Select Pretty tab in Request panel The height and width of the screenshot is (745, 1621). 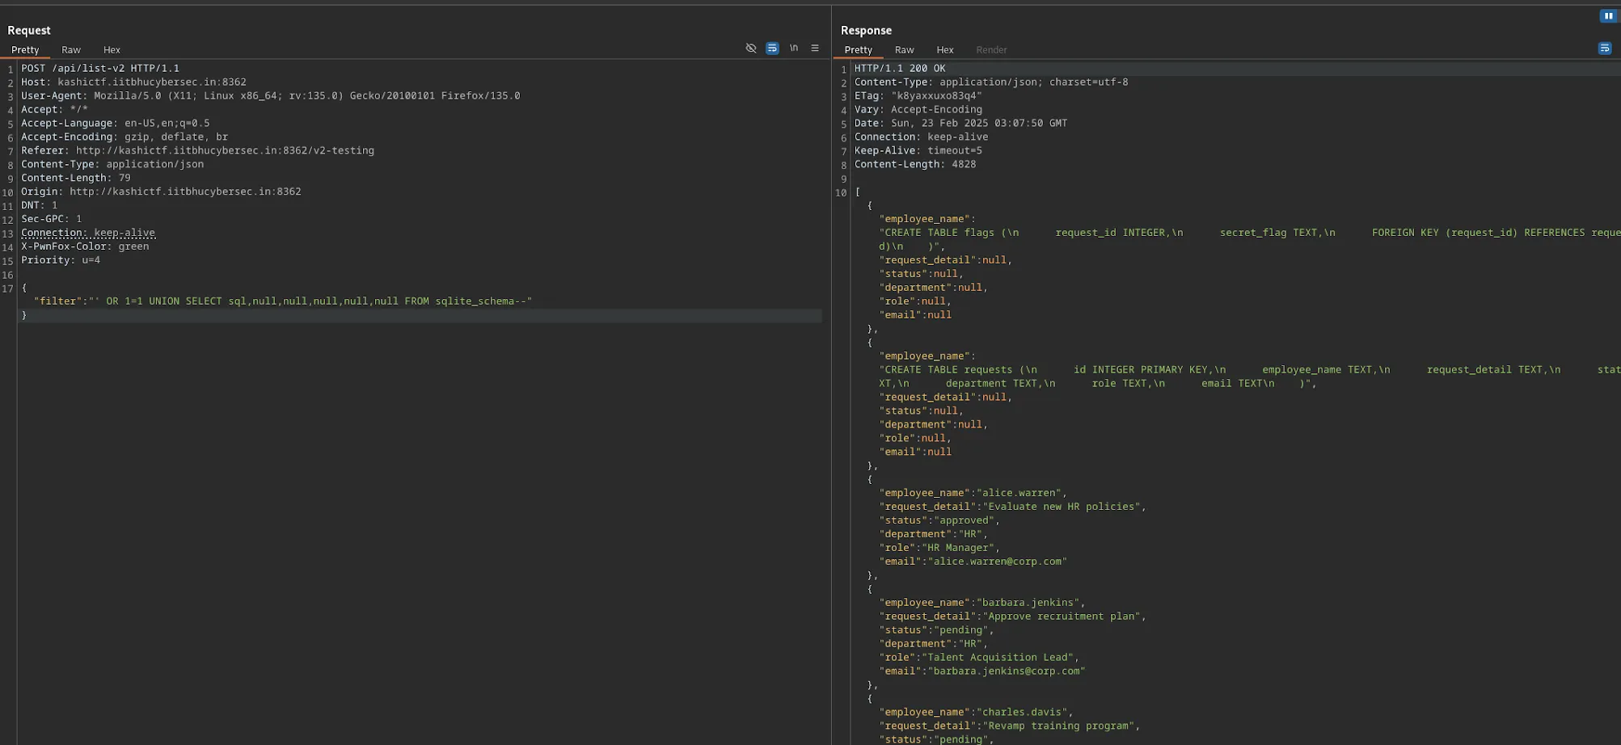tap(25, 50)
